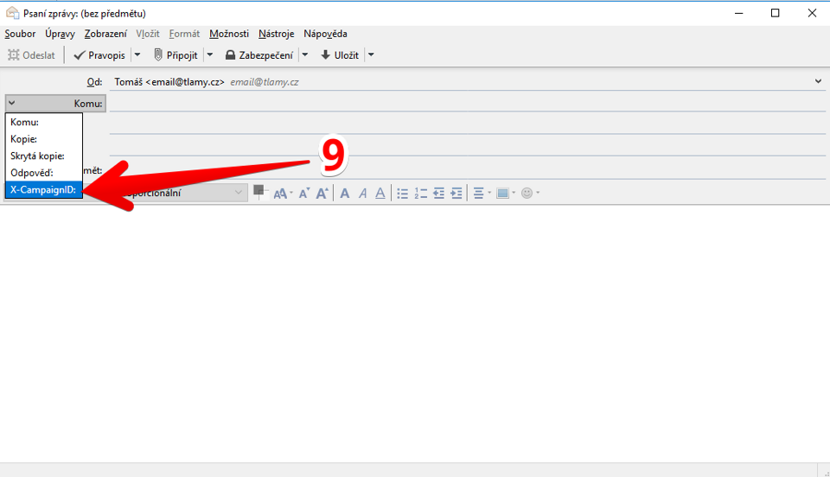The image size is (830, 477).
Task: Toggle underline formatting
Action: point(380,194)
